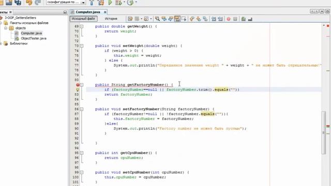Viewport: 331px width, 186px height.
Task: Select the objects package in the tree
Action: pyautogui.click(x=21, y=28)
